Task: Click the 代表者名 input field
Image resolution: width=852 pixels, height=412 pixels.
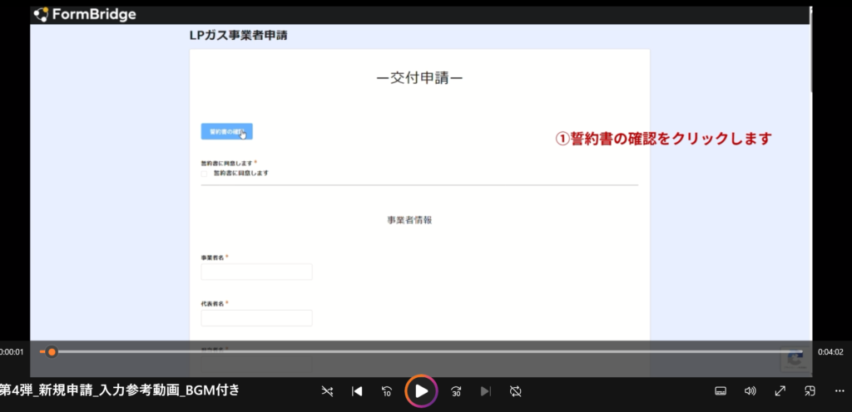Action: [256, 318]
